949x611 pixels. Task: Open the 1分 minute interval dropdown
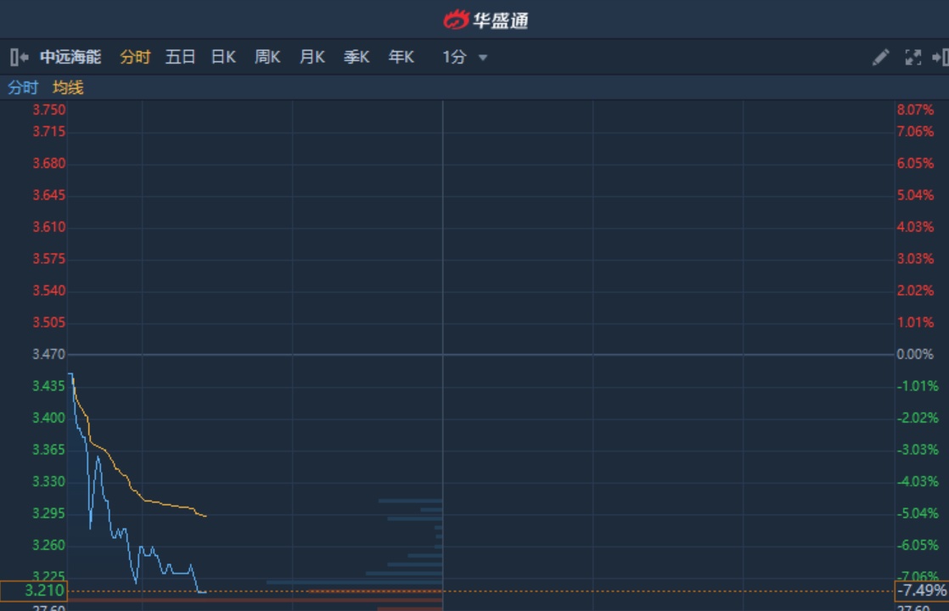pos(455,58)
